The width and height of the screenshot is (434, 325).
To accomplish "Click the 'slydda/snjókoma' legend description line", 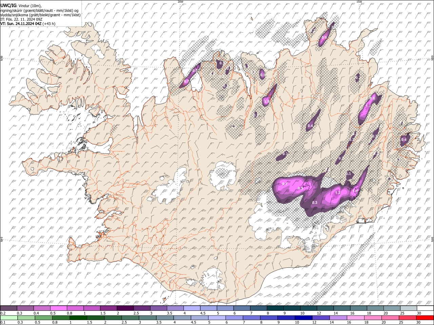I will click(x=40, y=15).
